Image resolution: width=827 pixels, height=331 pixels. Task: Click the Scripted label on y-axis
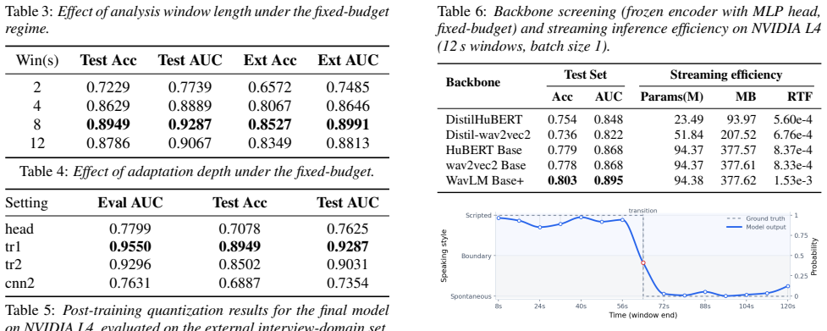478,216
